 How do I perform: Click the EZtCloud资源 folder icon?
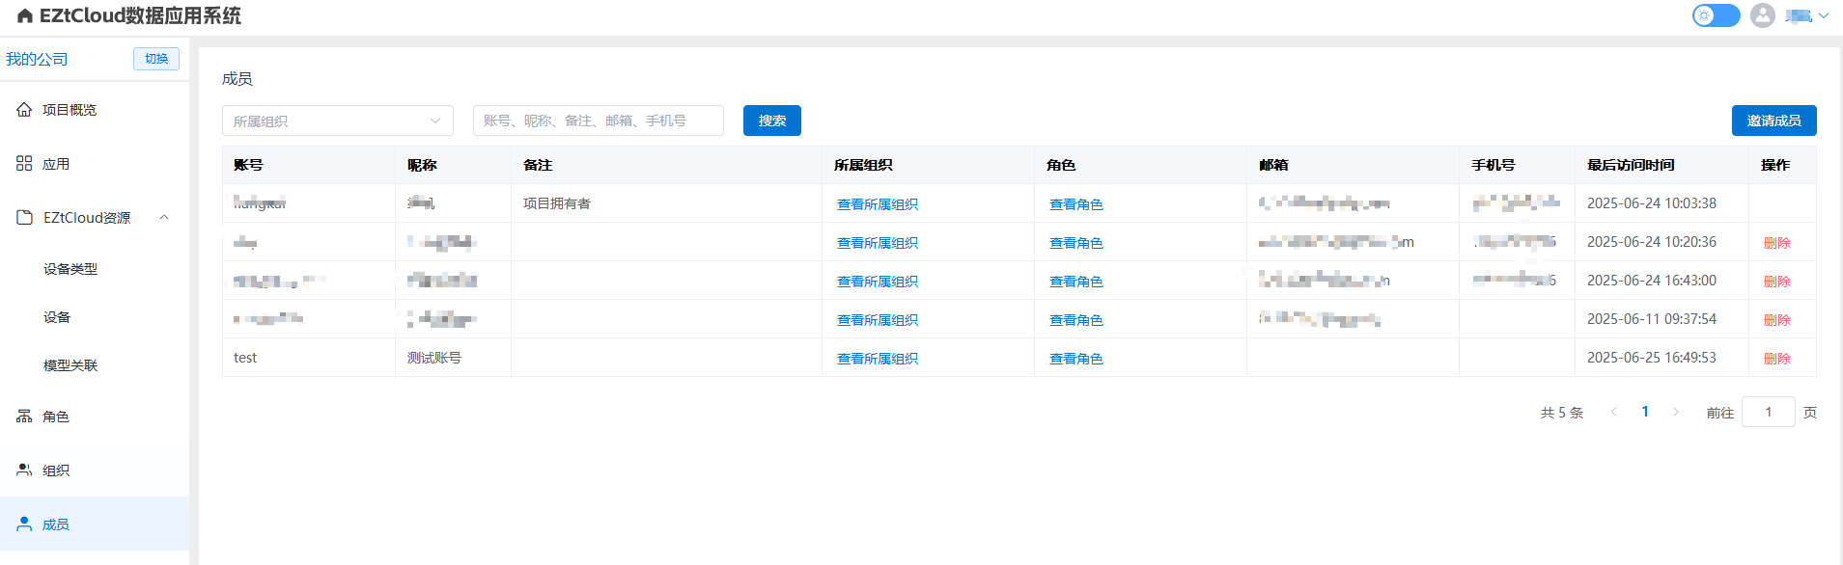24,218
